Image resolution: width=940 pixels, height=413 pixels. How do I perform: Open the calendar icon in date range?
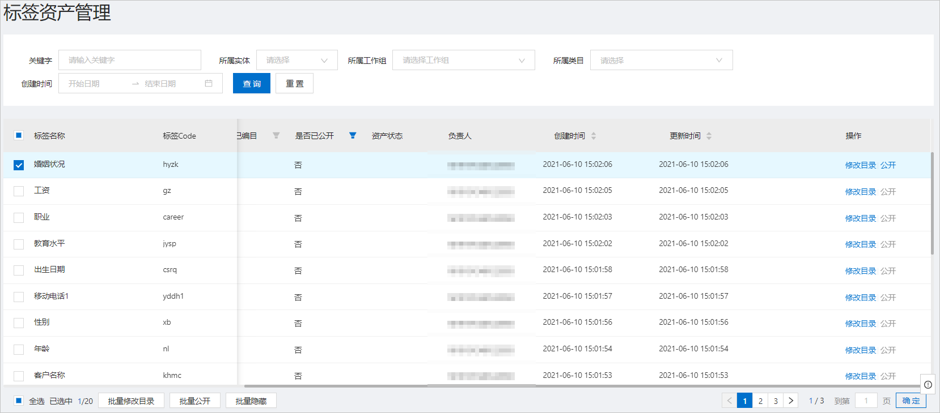coord(209,83)
